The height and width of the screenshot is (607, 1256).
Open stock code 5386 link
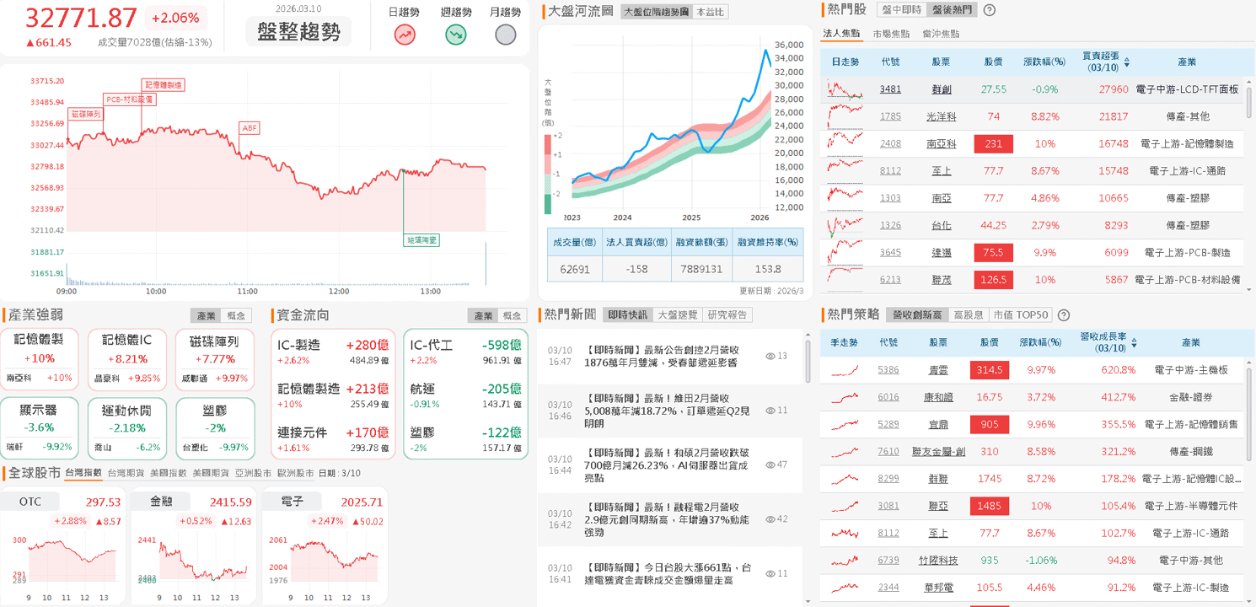[888, 370]
